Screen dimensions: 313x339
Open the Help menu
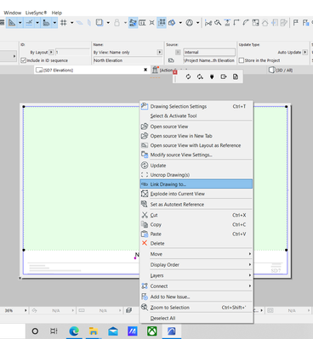tap(57, 13)
